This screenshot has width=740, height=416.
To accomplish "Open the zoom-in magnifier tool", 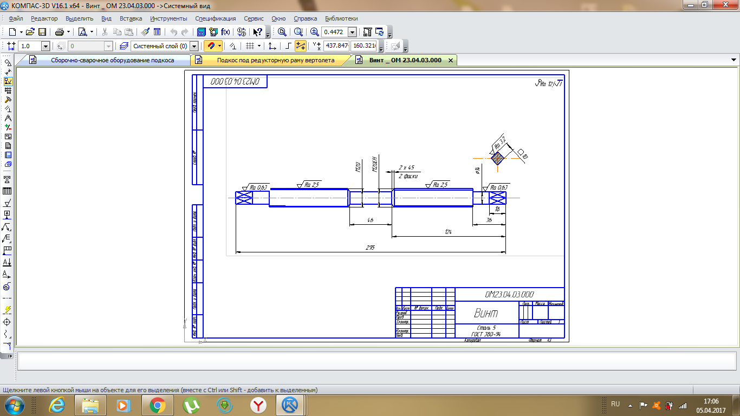I will 315,32.
